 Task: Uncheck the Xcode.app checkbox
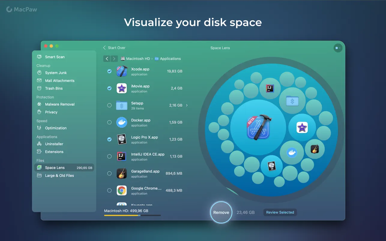point(109,71)
